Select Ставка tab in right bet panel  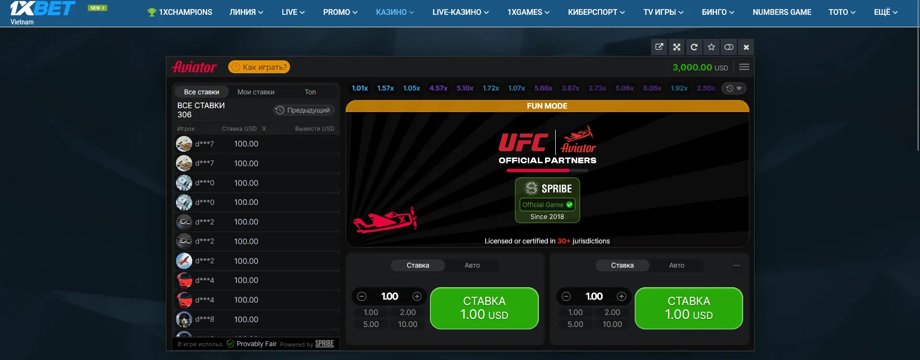(x=622, y=265)
